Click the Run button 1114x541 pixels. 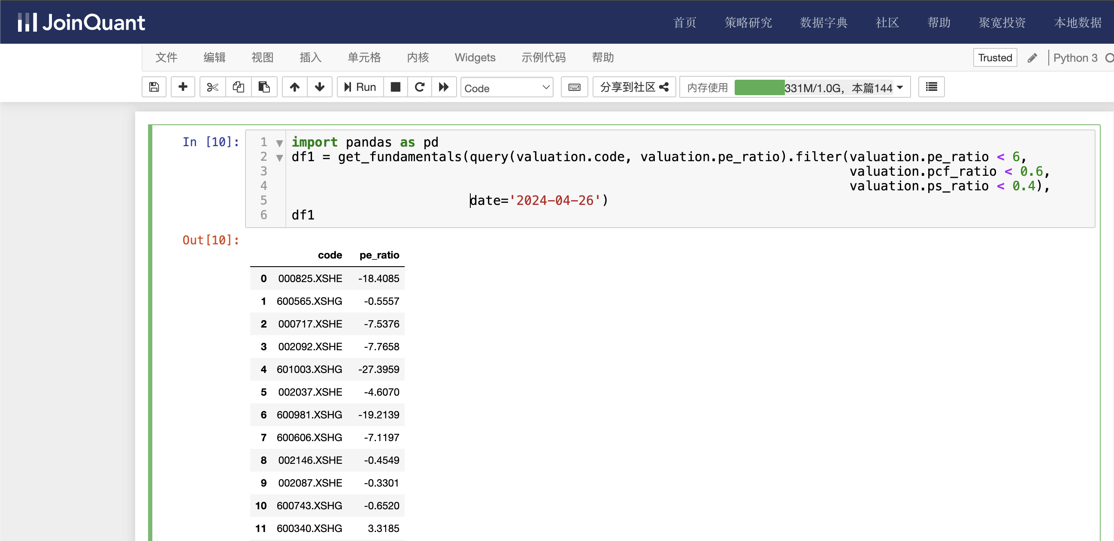(x=360, y=87)
